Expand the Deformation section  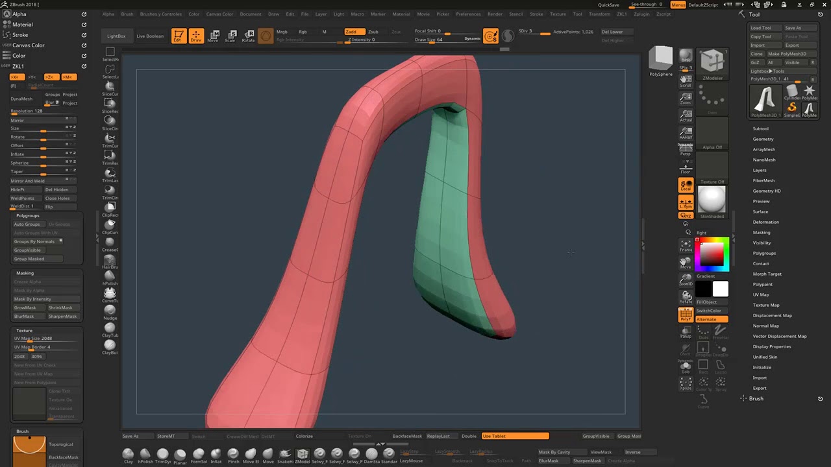765,222
